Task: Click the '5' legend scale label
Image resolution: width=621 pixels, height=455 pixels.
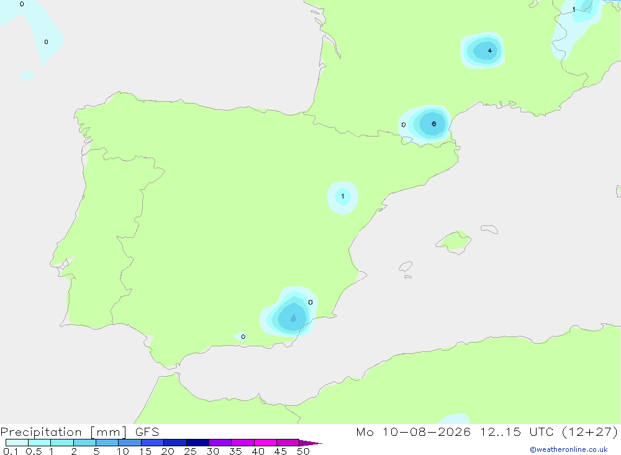Action: click(96, 451)
